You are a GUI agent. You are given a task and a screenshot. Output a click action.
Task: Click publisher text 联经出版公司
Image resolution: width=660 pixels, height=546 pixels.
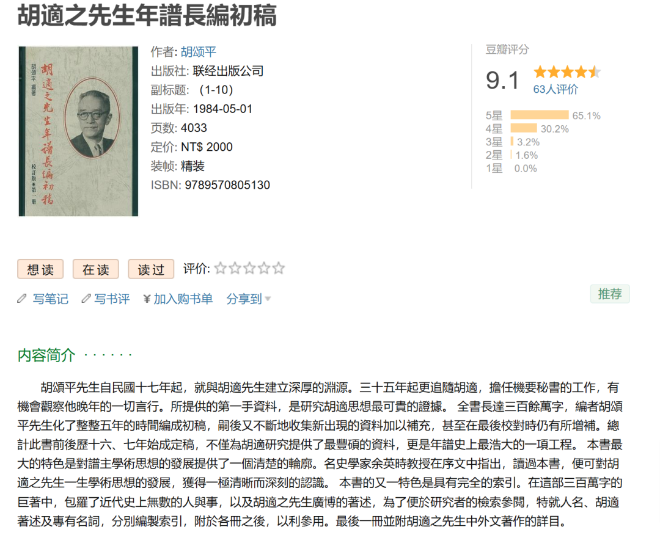tap(228, 71)
